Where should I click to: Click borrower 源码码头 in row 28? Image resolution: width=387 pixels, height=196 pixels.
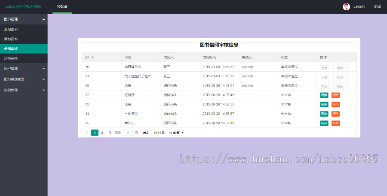tap(170, 85)
